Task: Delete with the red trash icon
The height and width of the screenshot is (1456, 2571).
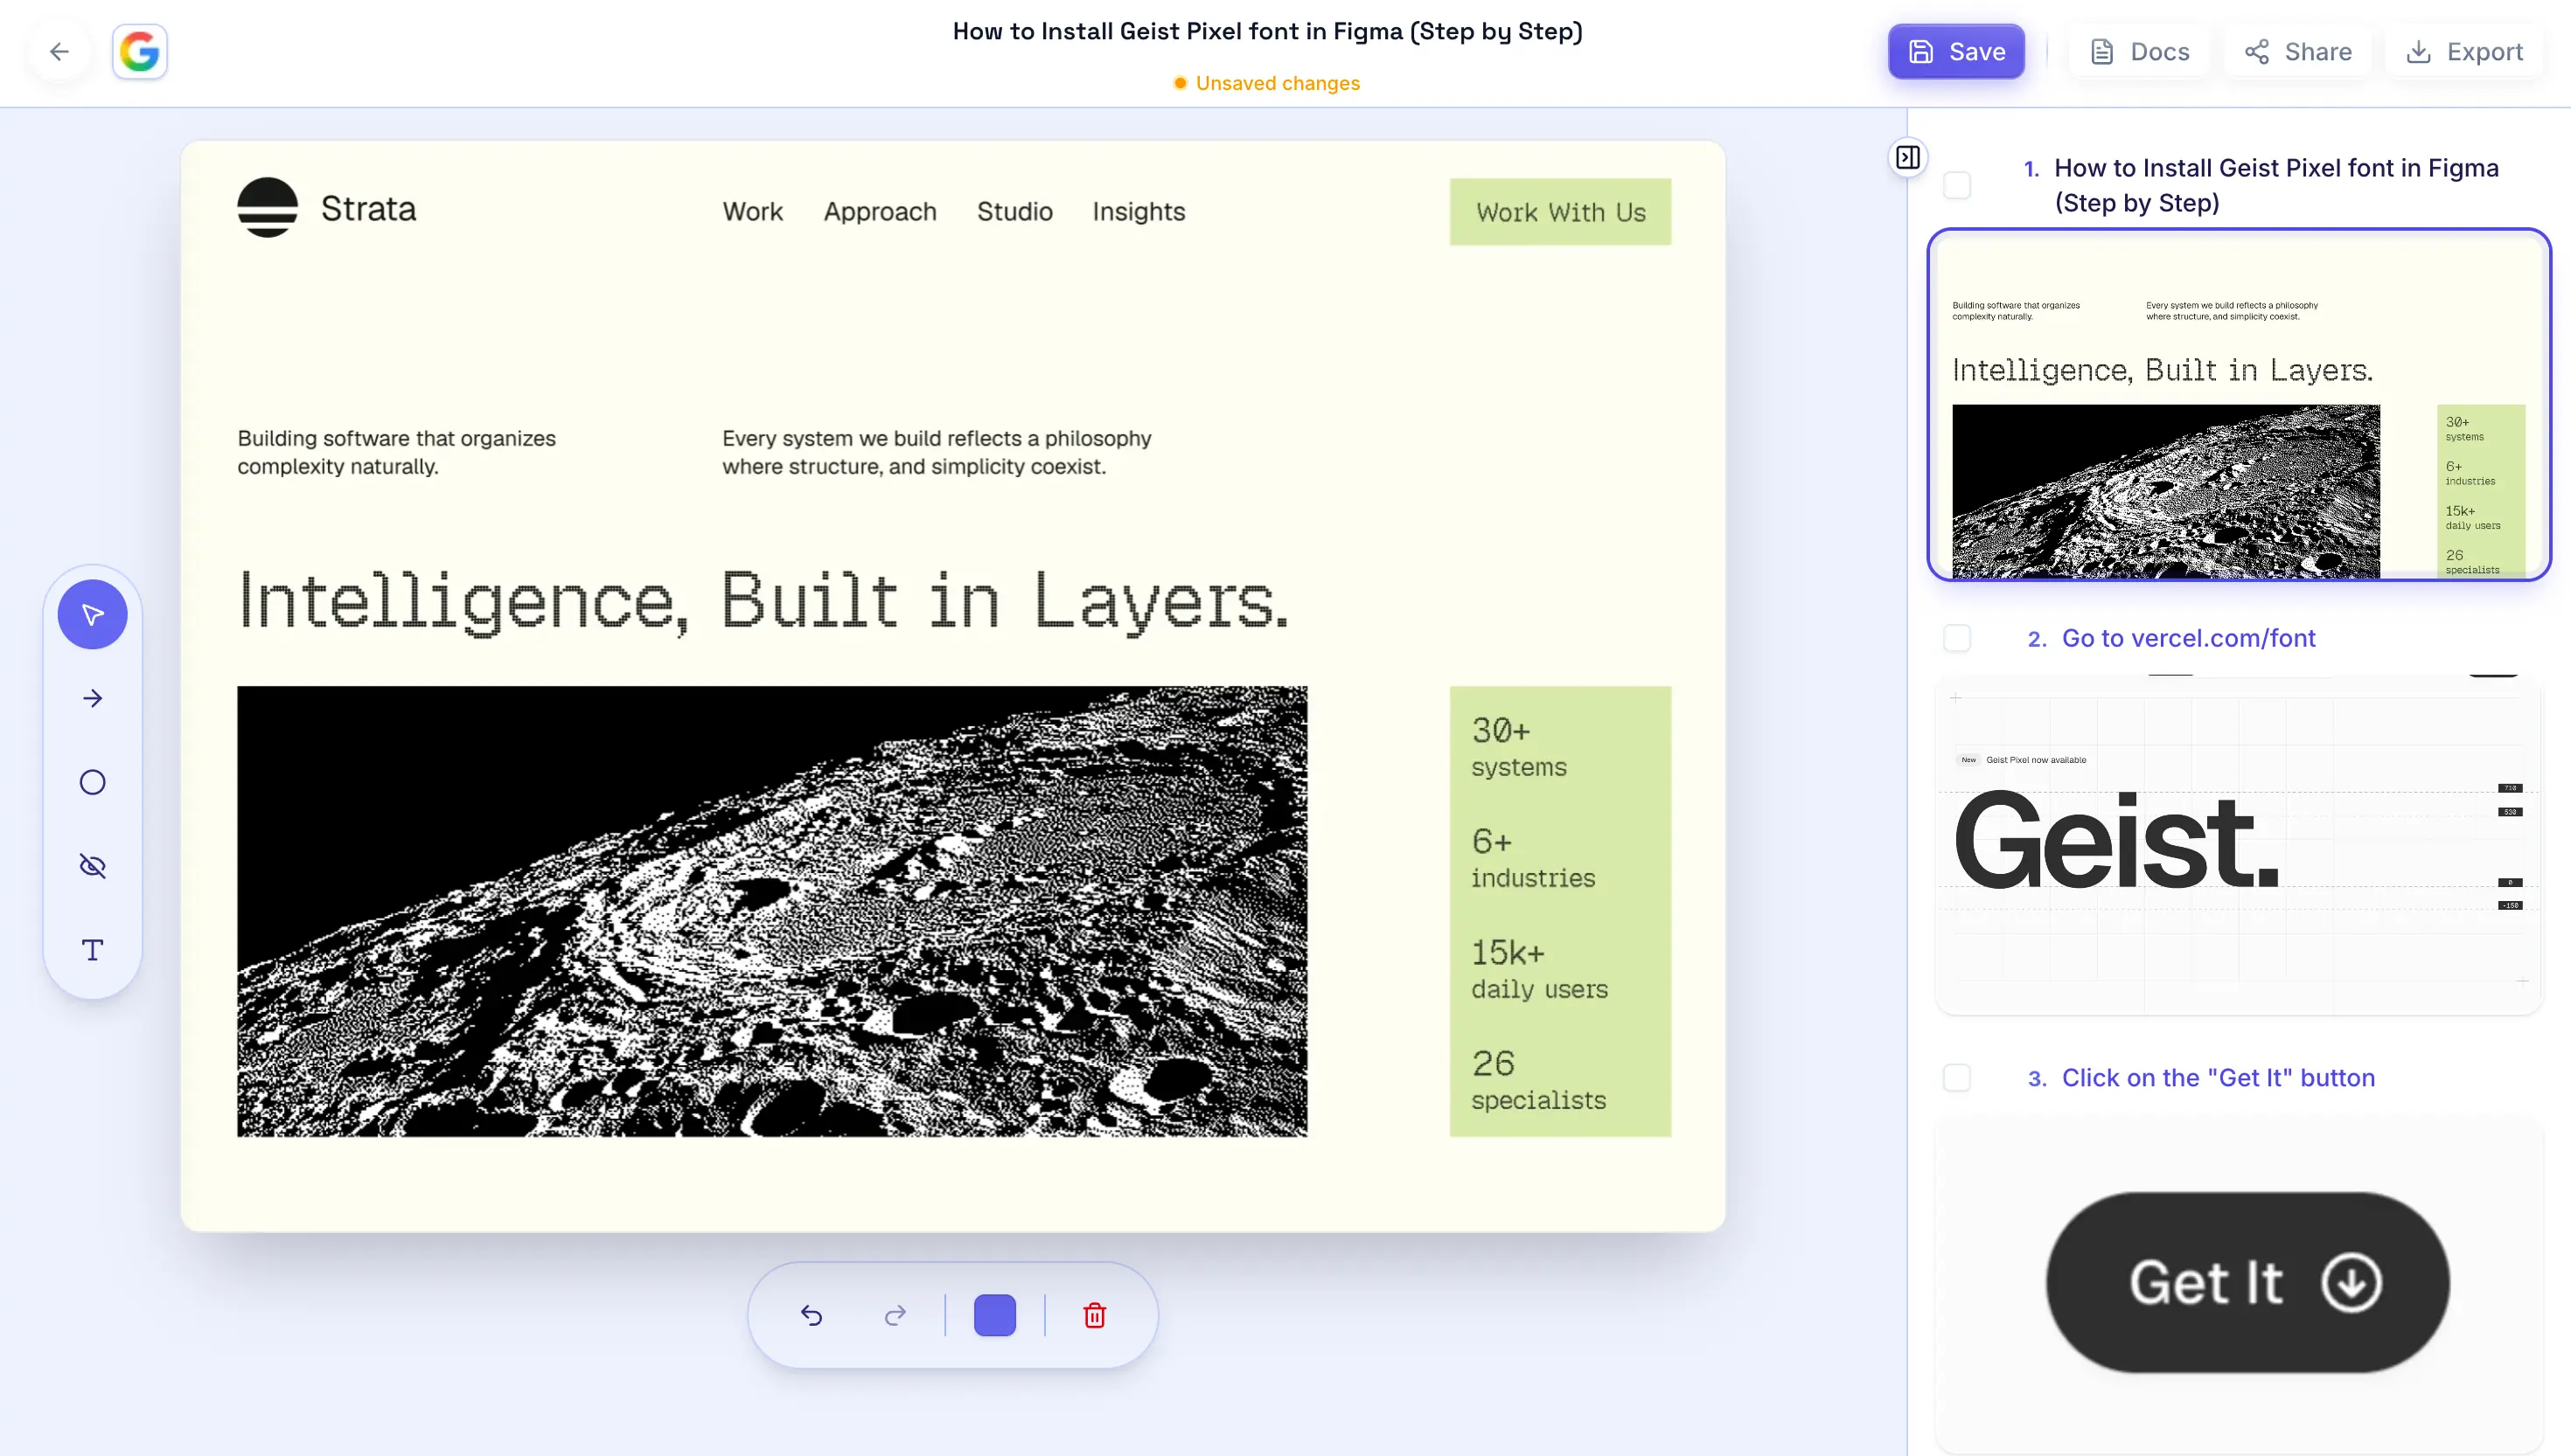Action: click(x=1095, y=1315)
